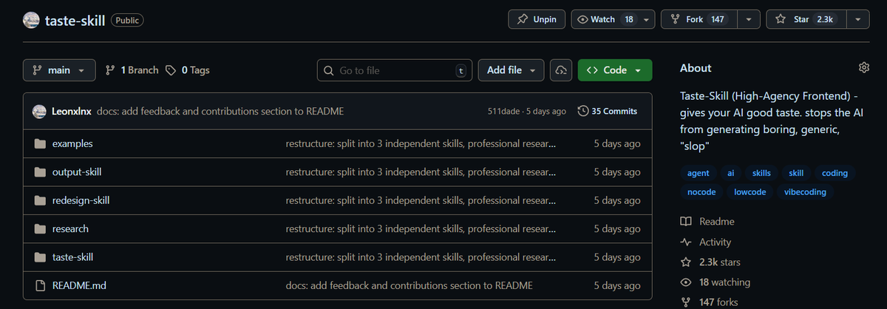Screen dimensions: 887x309
Task: Unpin the repository with the Unpin button
Action: [537, 19]
